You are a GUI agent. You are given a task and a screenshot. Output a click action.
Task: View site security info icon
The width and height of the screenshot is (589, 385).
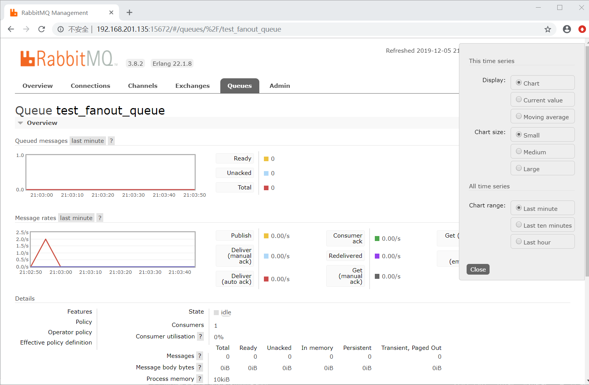60,29
